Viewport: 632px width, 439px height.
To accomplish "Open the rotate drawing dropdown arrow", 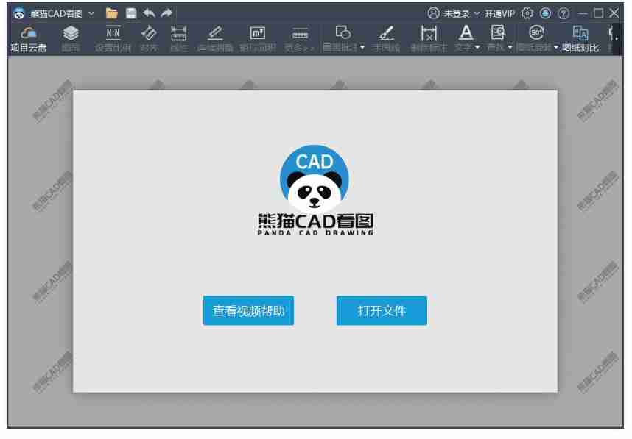I will [556, 48].
